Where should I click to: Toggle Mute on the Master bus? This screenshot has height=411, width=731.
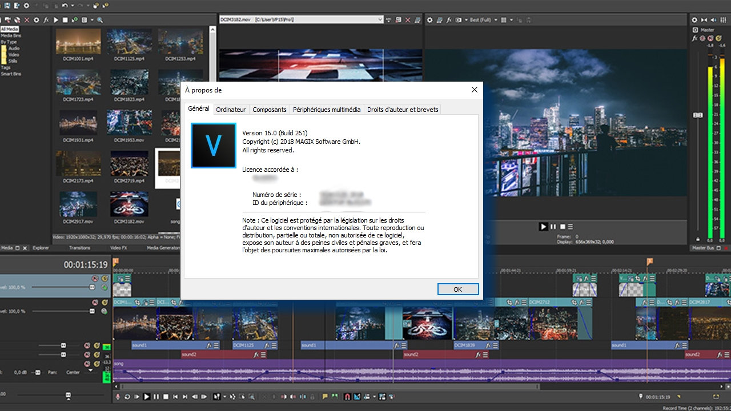(710, 38)
